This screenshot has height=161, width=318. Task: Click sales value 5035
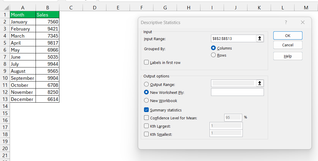tap(47, 57)
